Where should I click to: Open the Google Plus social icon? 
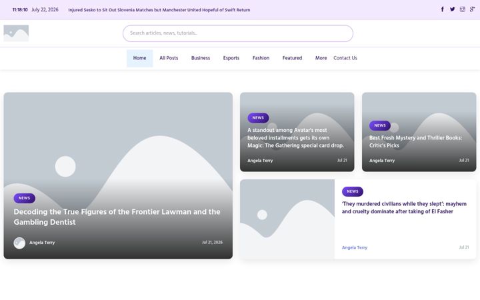pyautogui.click(x=473, y=9)
